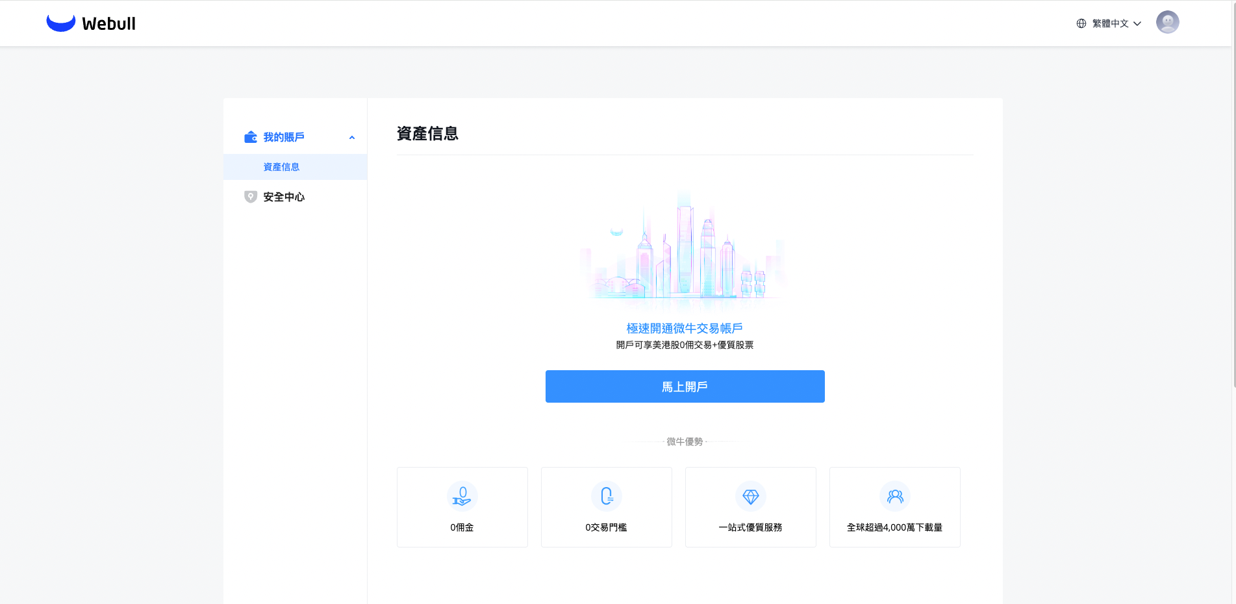The width and height of the screenshot is (1236, 604).
Task: Click the 0佣金 hand-coin icon
Action: coord(462,496)
